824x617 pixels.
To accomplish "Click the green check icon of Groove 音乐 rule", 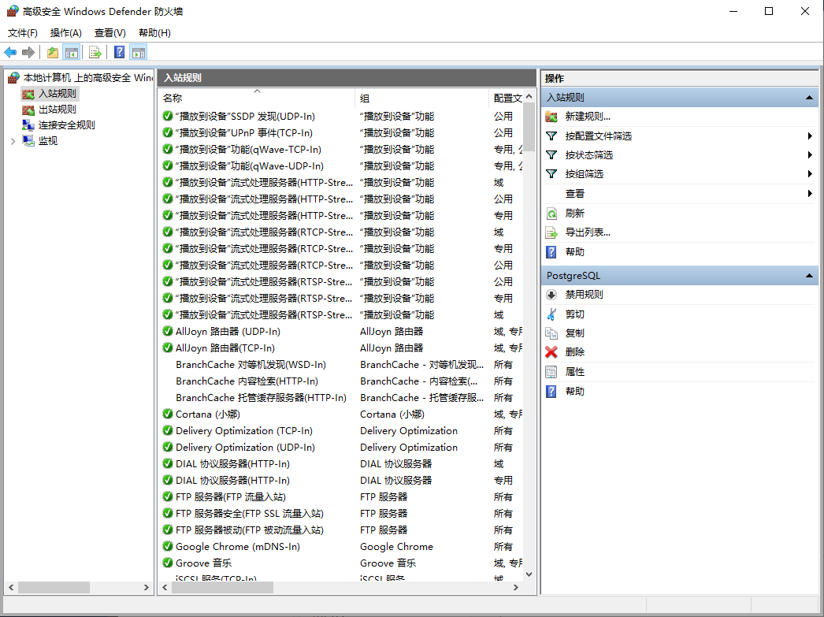I will point(168,563).
